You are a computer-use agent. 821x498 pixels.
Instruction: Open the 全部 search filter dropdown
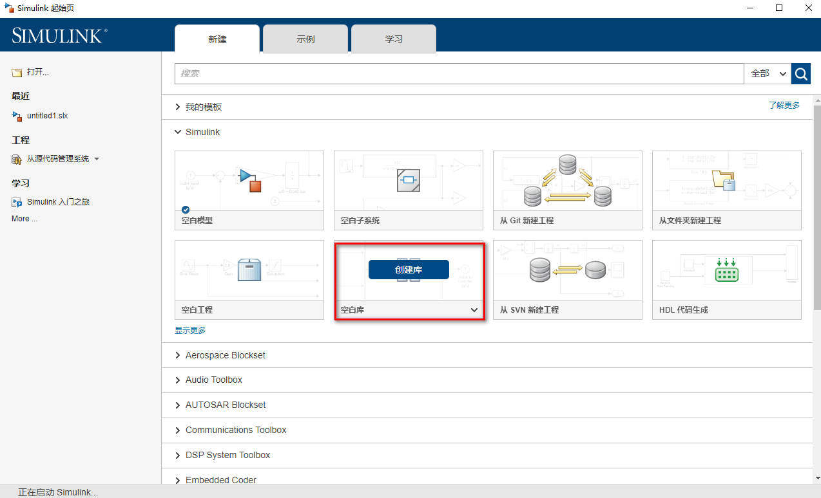coord(768,73)
